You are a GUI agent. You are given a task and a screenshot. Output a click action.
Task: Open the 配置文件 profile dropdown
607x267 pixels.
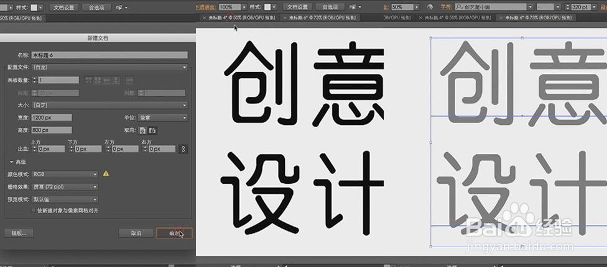(110, 67)
